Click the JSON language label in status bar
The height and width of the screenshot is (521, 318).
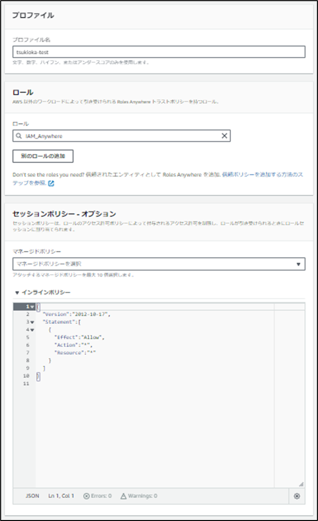(32, 496)
